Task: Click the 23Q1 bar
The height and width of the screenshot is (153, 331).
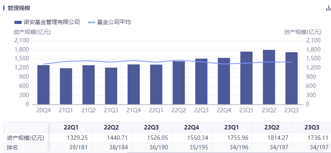Action: pos(246,78)
